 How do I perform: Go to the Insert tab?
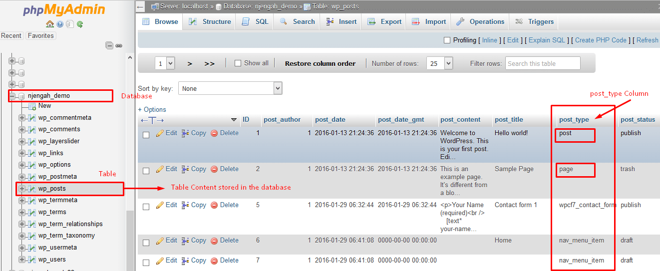pos(341,21)
